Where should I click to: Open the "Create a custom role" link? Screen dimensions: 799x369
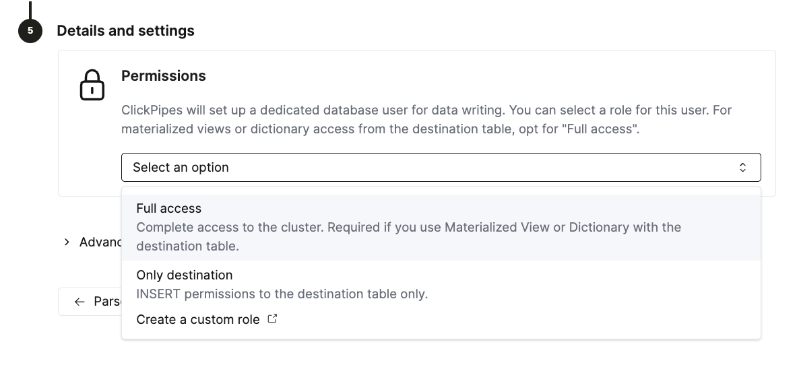coord(198,320)
